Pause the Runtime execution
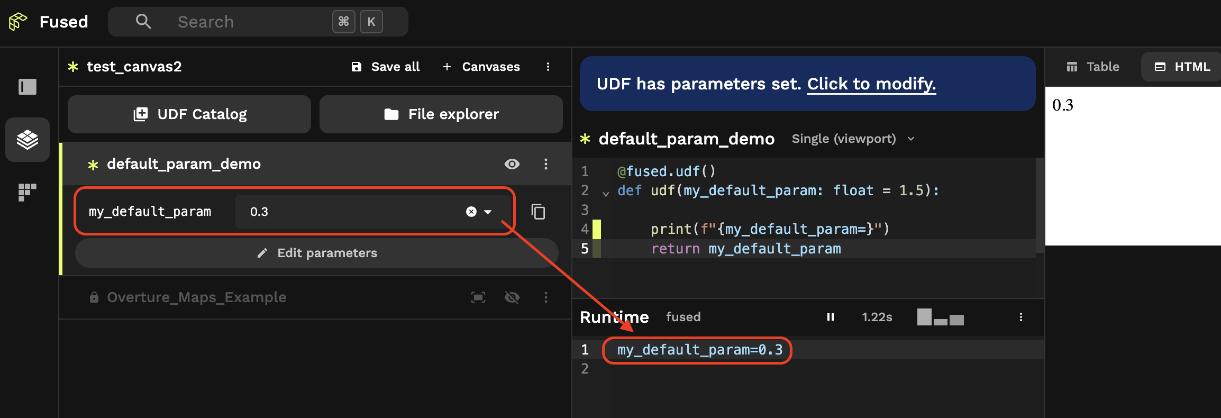Viewport: 1221px width, 418px height. tap(830, 317)
